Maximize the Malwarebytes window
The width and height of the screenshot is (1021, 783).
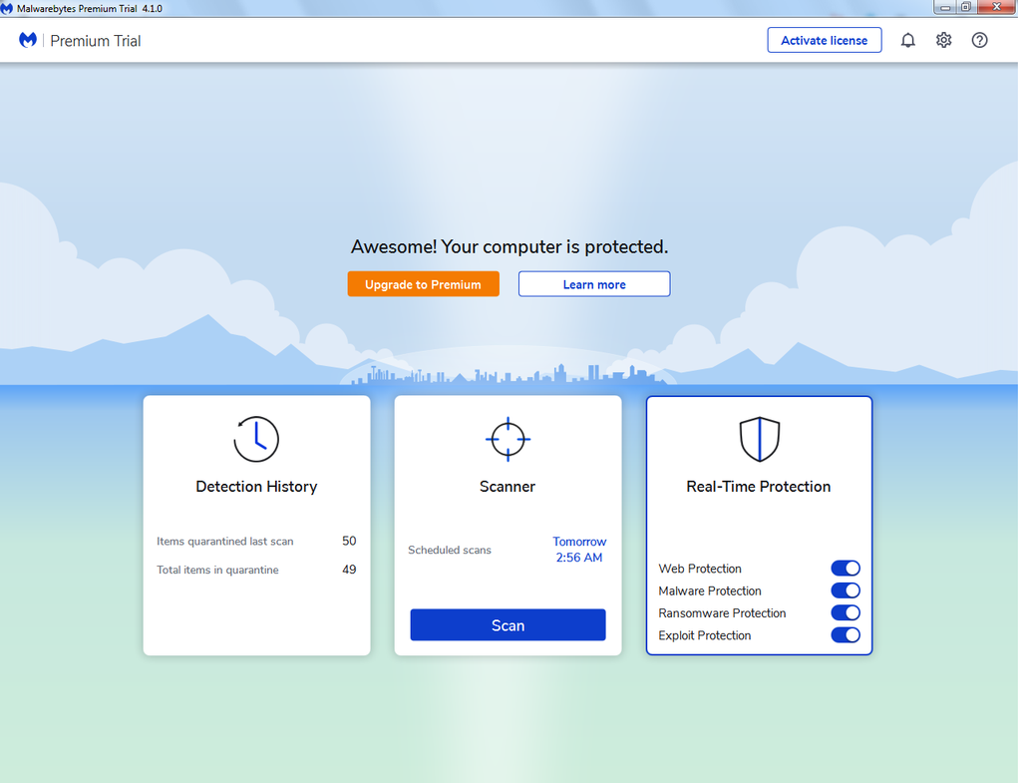[x=966, y=7]
